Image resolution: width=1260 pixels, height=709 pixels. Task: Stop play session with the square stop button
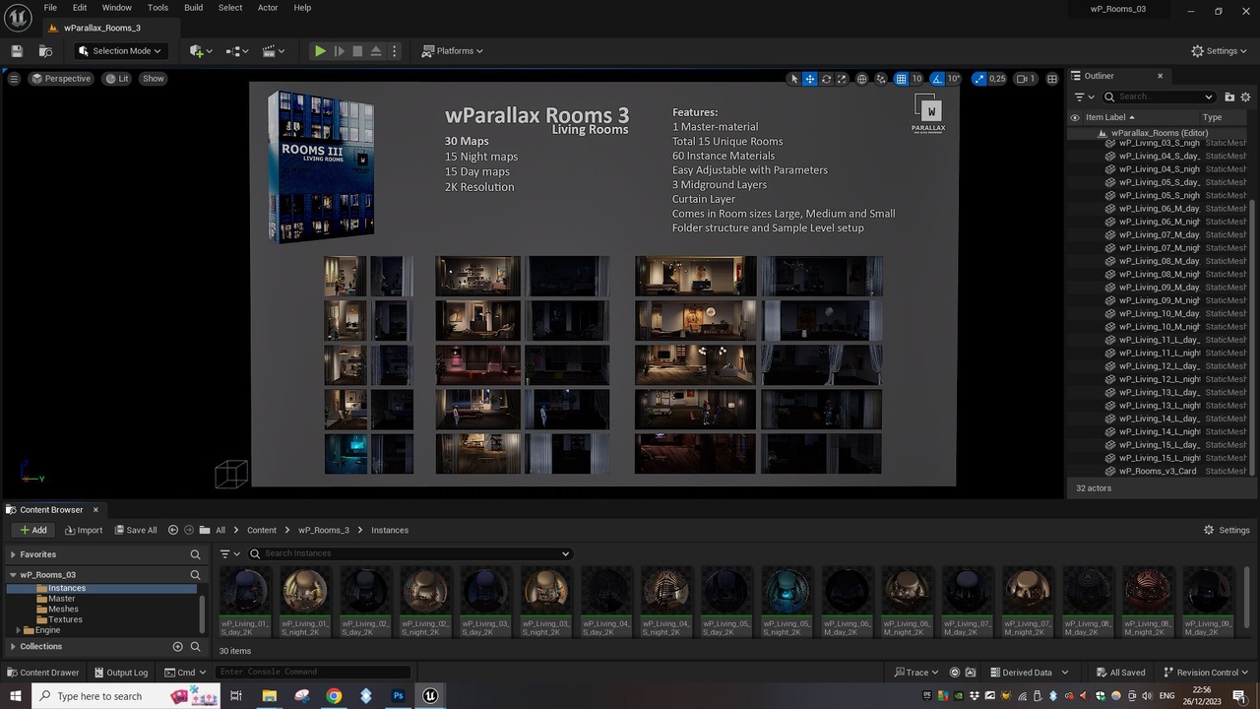point(357,51)
